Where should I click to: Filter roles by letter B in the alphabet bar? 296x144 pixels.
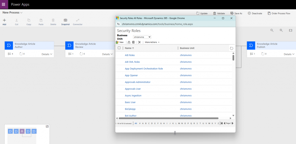tap(146, 123)
